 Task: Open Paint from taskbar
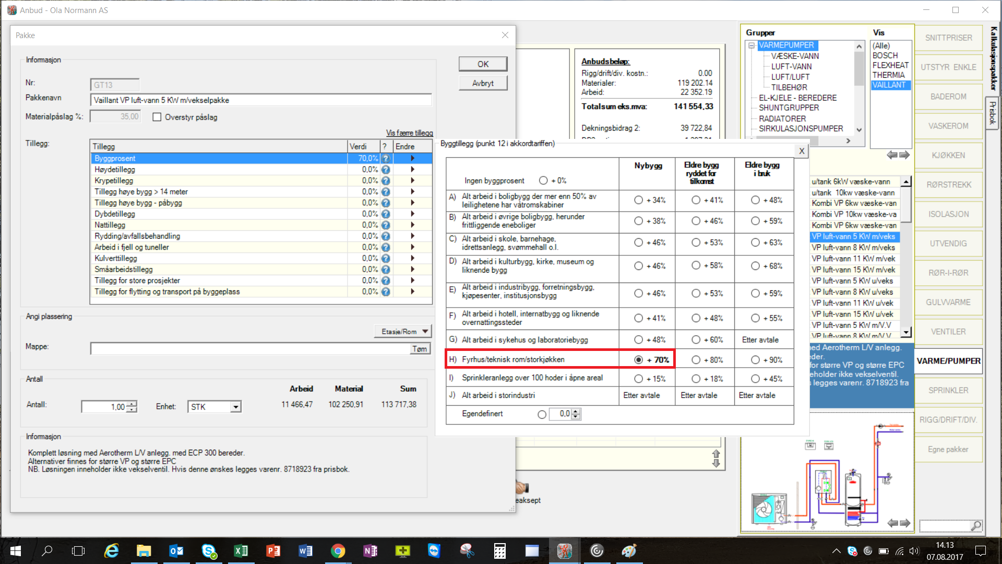point(629,551)
